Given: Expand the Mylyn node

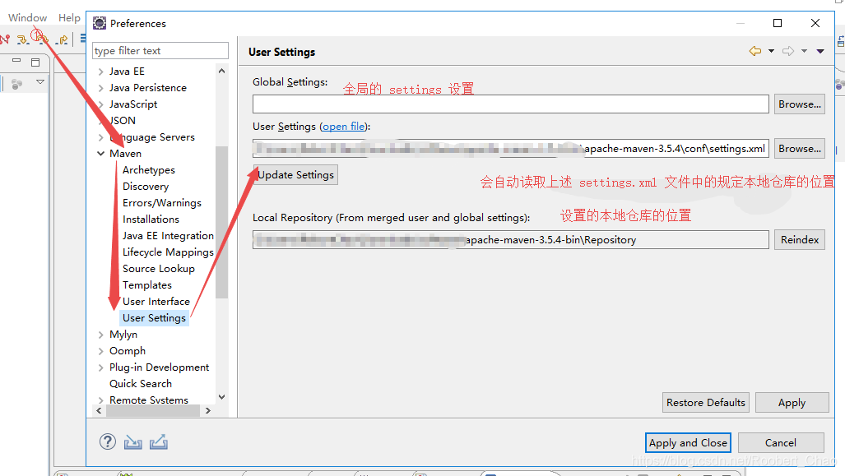Looking at the screenshot, I should [100, 335].
